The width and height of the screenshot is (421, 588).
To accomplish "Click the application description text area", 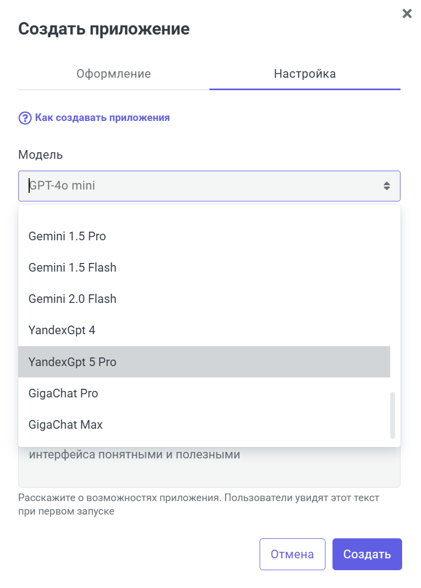I will (x=209, y=467).
